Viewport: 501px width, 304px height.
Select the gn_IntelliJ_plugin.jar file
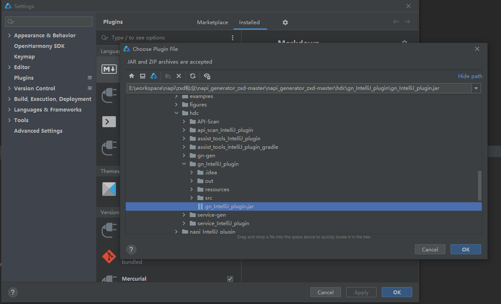pyautogui.click(x=229, y=206)
